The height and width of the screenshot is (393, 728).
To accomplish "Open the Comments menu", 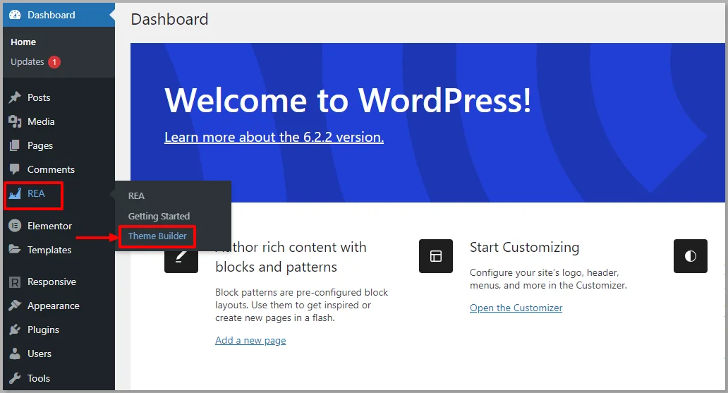I will 59,169.
